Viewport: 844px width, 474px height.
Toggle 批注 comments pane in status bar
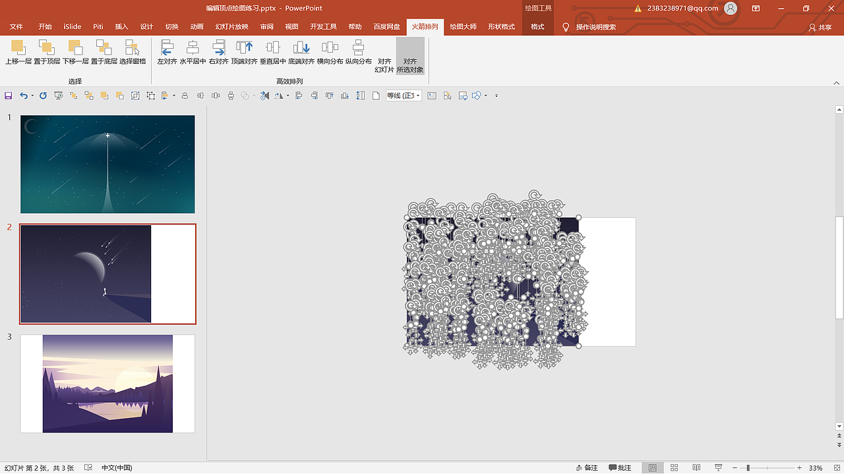(620, 467)
